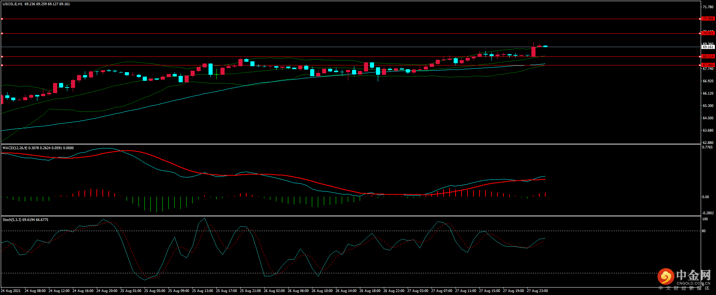
Task: Select the 67.960 red price label
Action: pos(708,65)
